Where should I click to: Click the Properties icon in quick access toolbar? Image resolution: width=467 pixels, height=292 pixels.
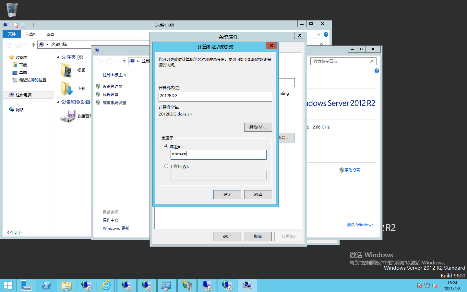tap(16, 25)
